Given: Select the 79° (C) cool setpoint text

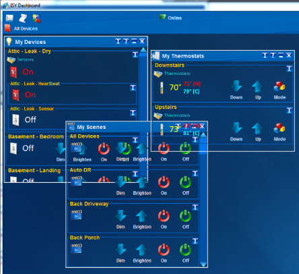Looking at the screenshot, I should click(x=191, y=91).
